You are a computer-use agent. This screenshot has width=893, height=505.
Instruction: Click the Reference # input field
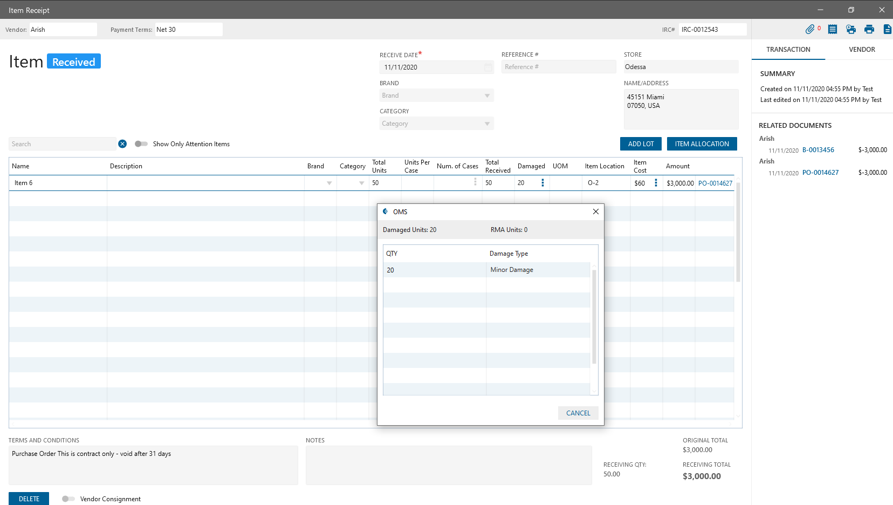(558, 67)
